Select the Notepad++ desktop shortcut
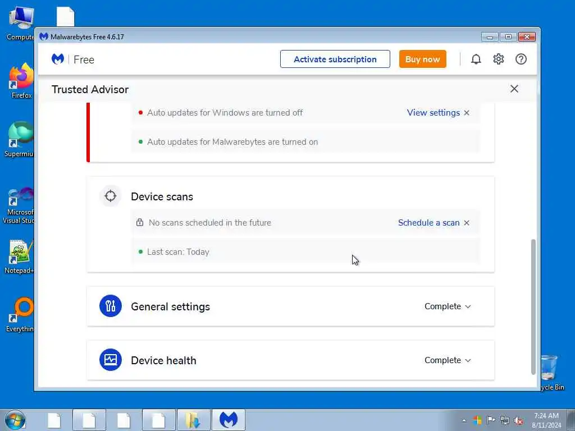This screenshot has width=575, height=431. click(x=19, y=256)
